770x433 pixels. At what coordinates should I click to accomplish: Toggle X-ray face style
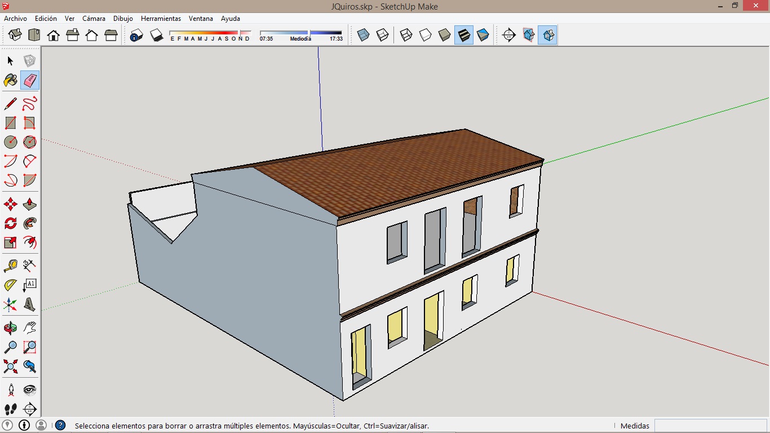(x=364, y=36)
